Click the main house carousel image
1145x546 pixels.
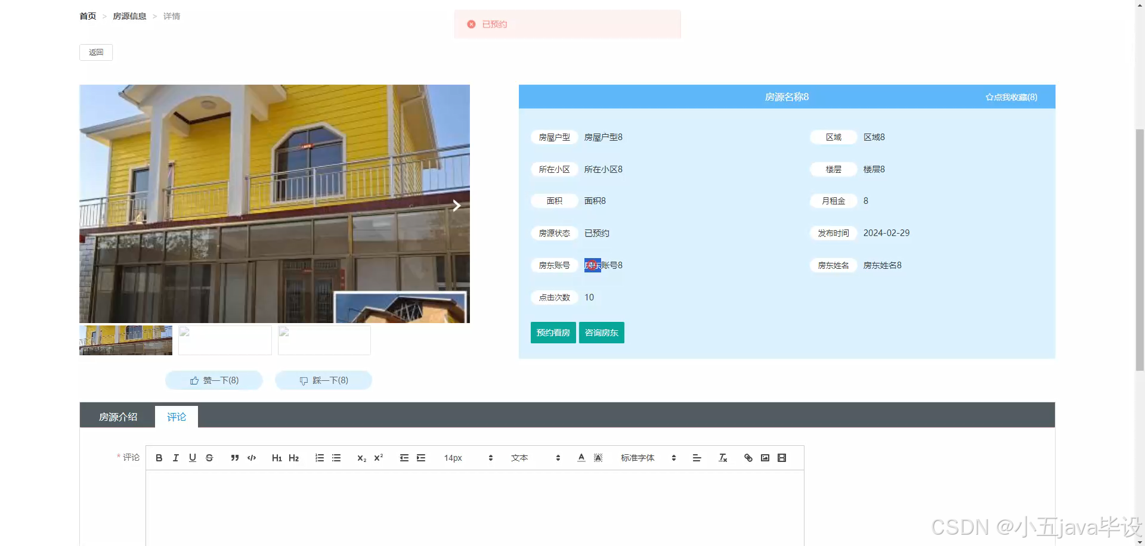coord(274,204)
